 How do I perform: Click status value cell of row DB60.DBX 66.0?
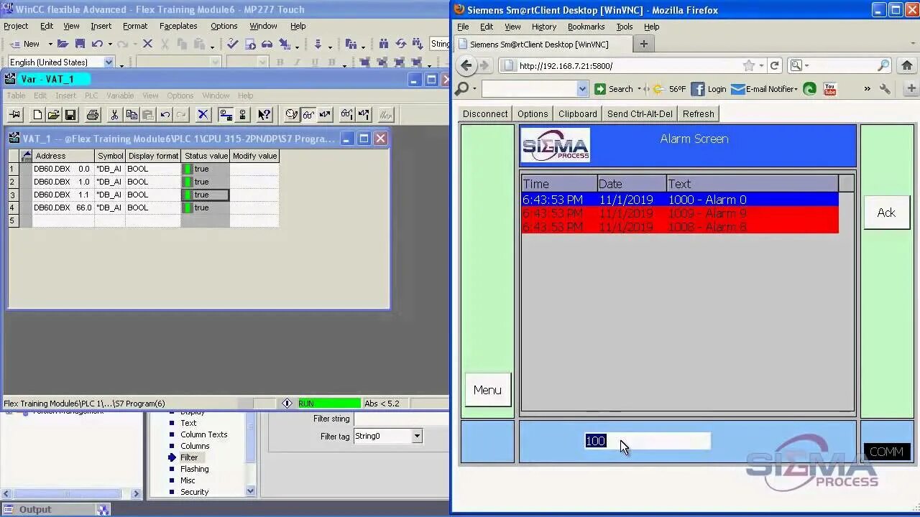(x=206, y=208)
